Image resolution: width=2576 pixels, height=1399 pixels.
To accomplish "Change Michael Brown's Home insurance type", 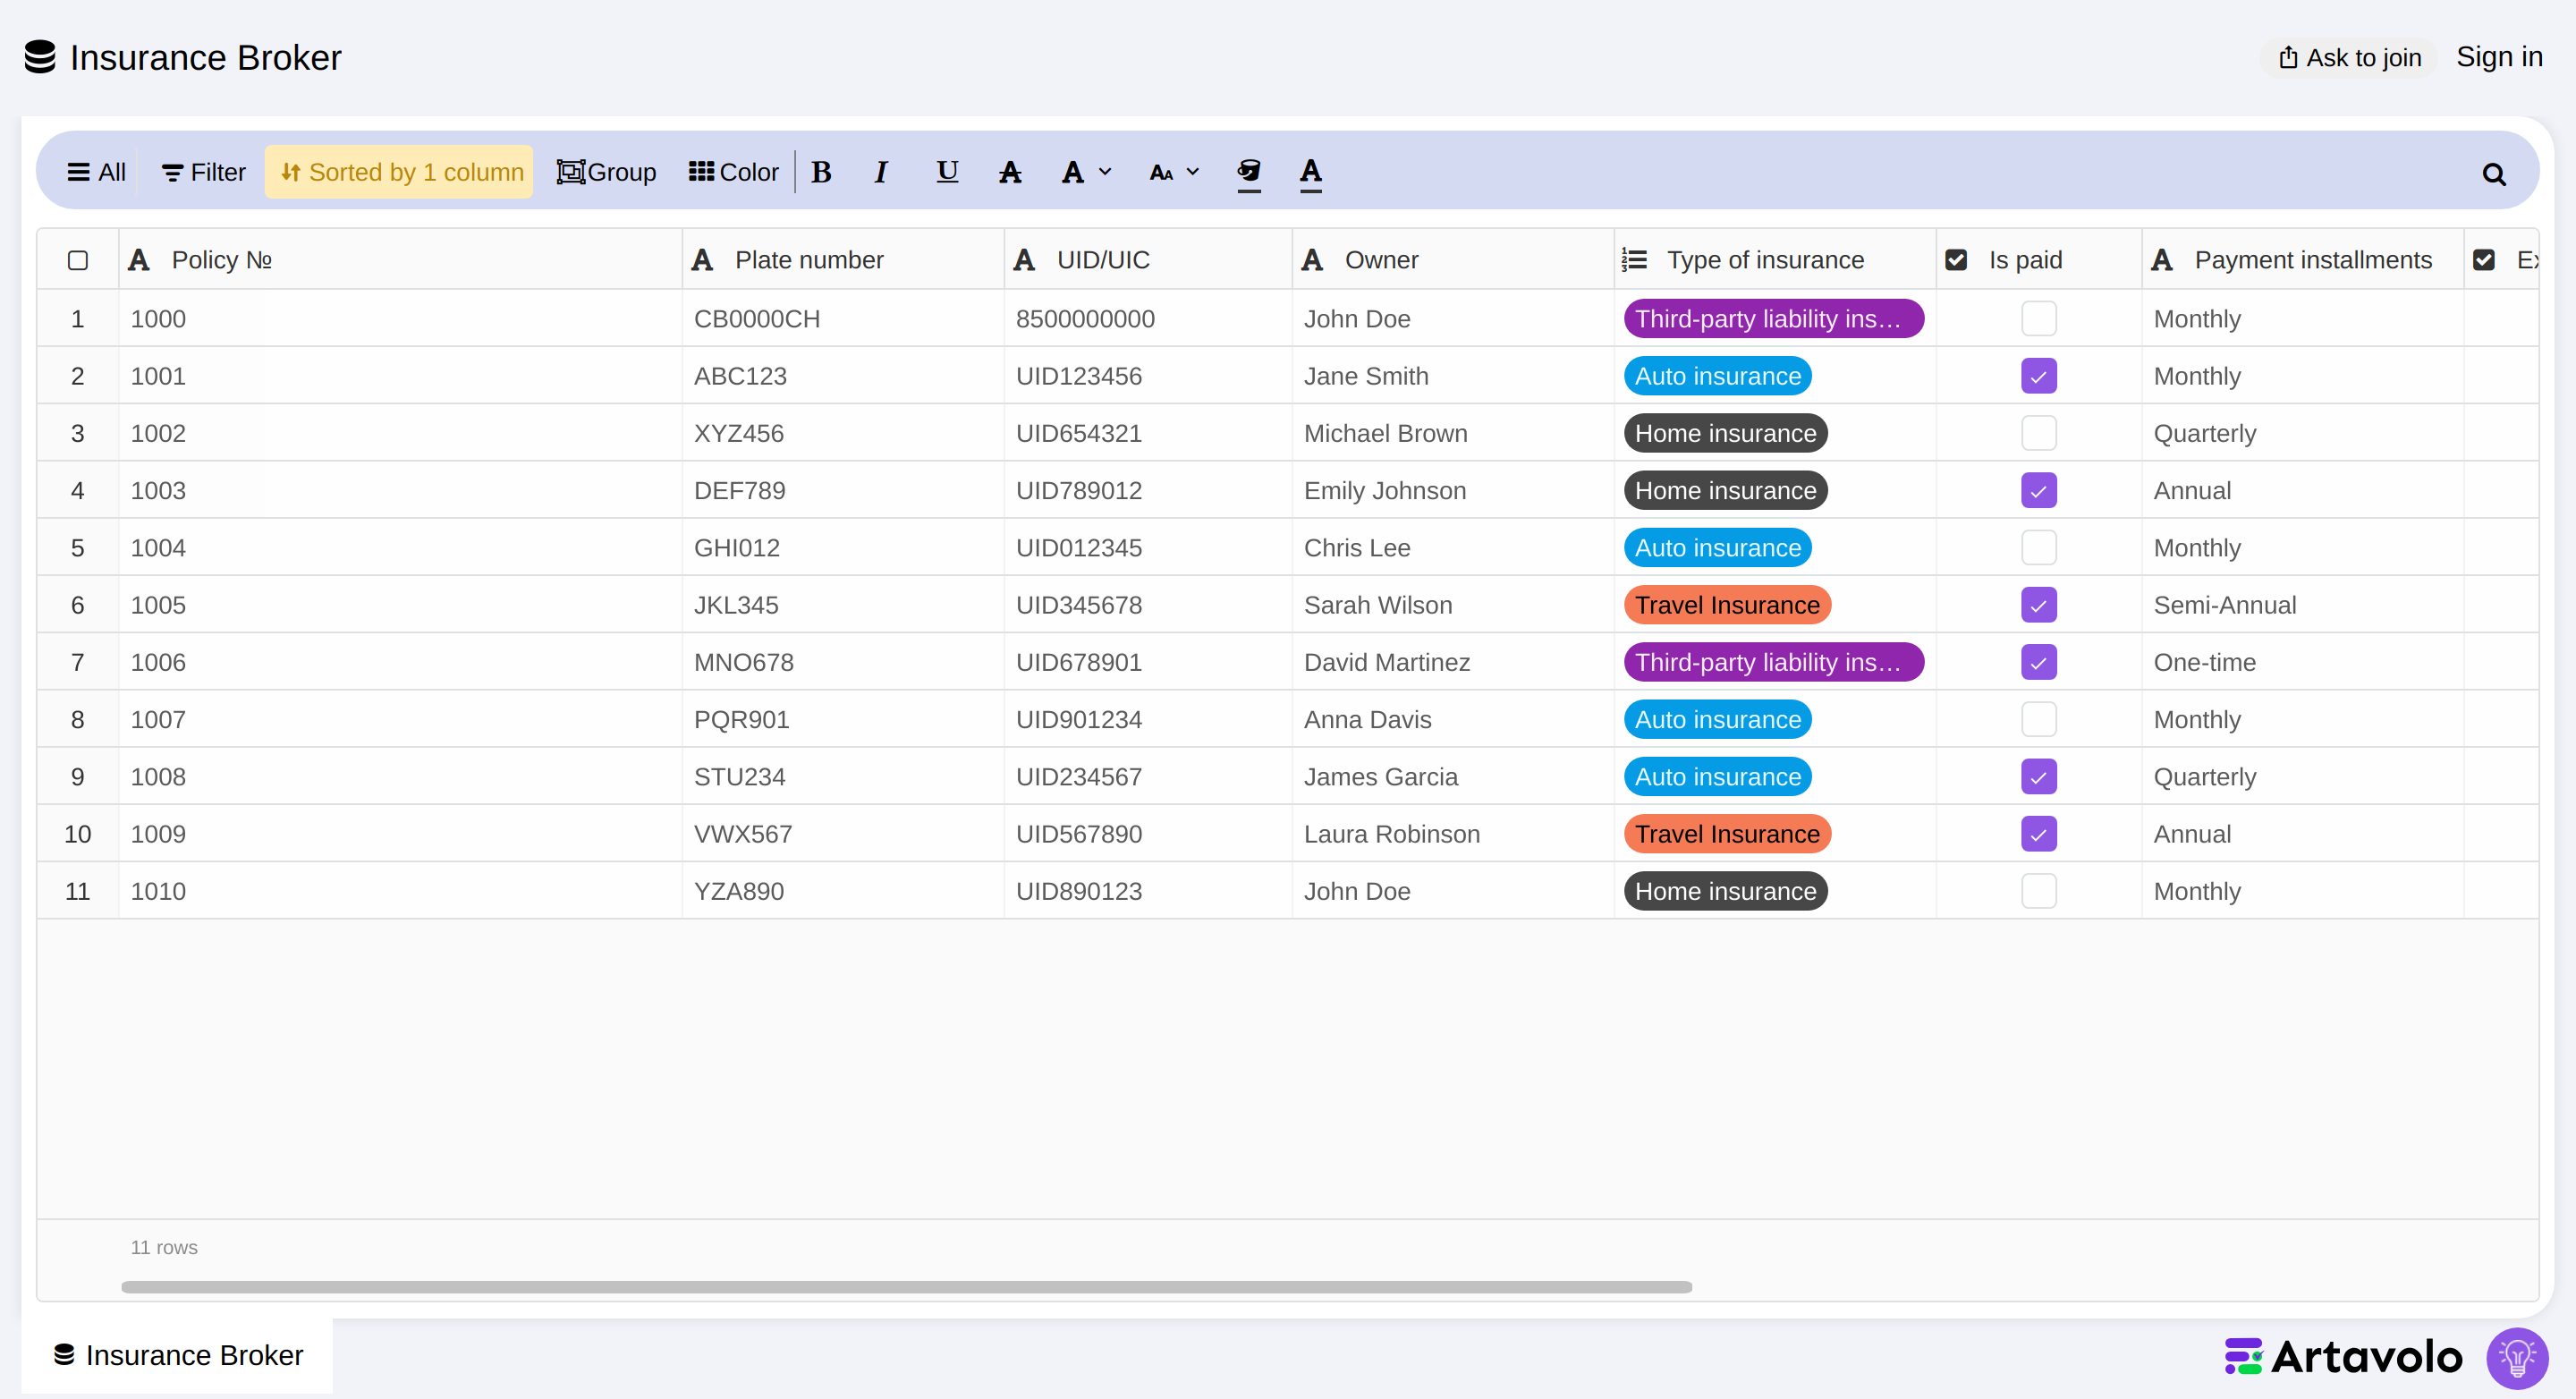I will [x=1725, y=433].
